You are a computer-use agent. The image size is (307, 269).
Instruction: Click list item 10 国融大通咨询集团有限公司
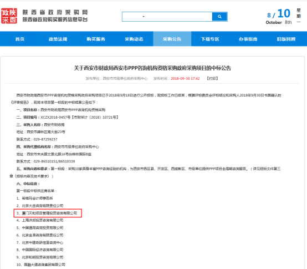[x=40, y=265]
